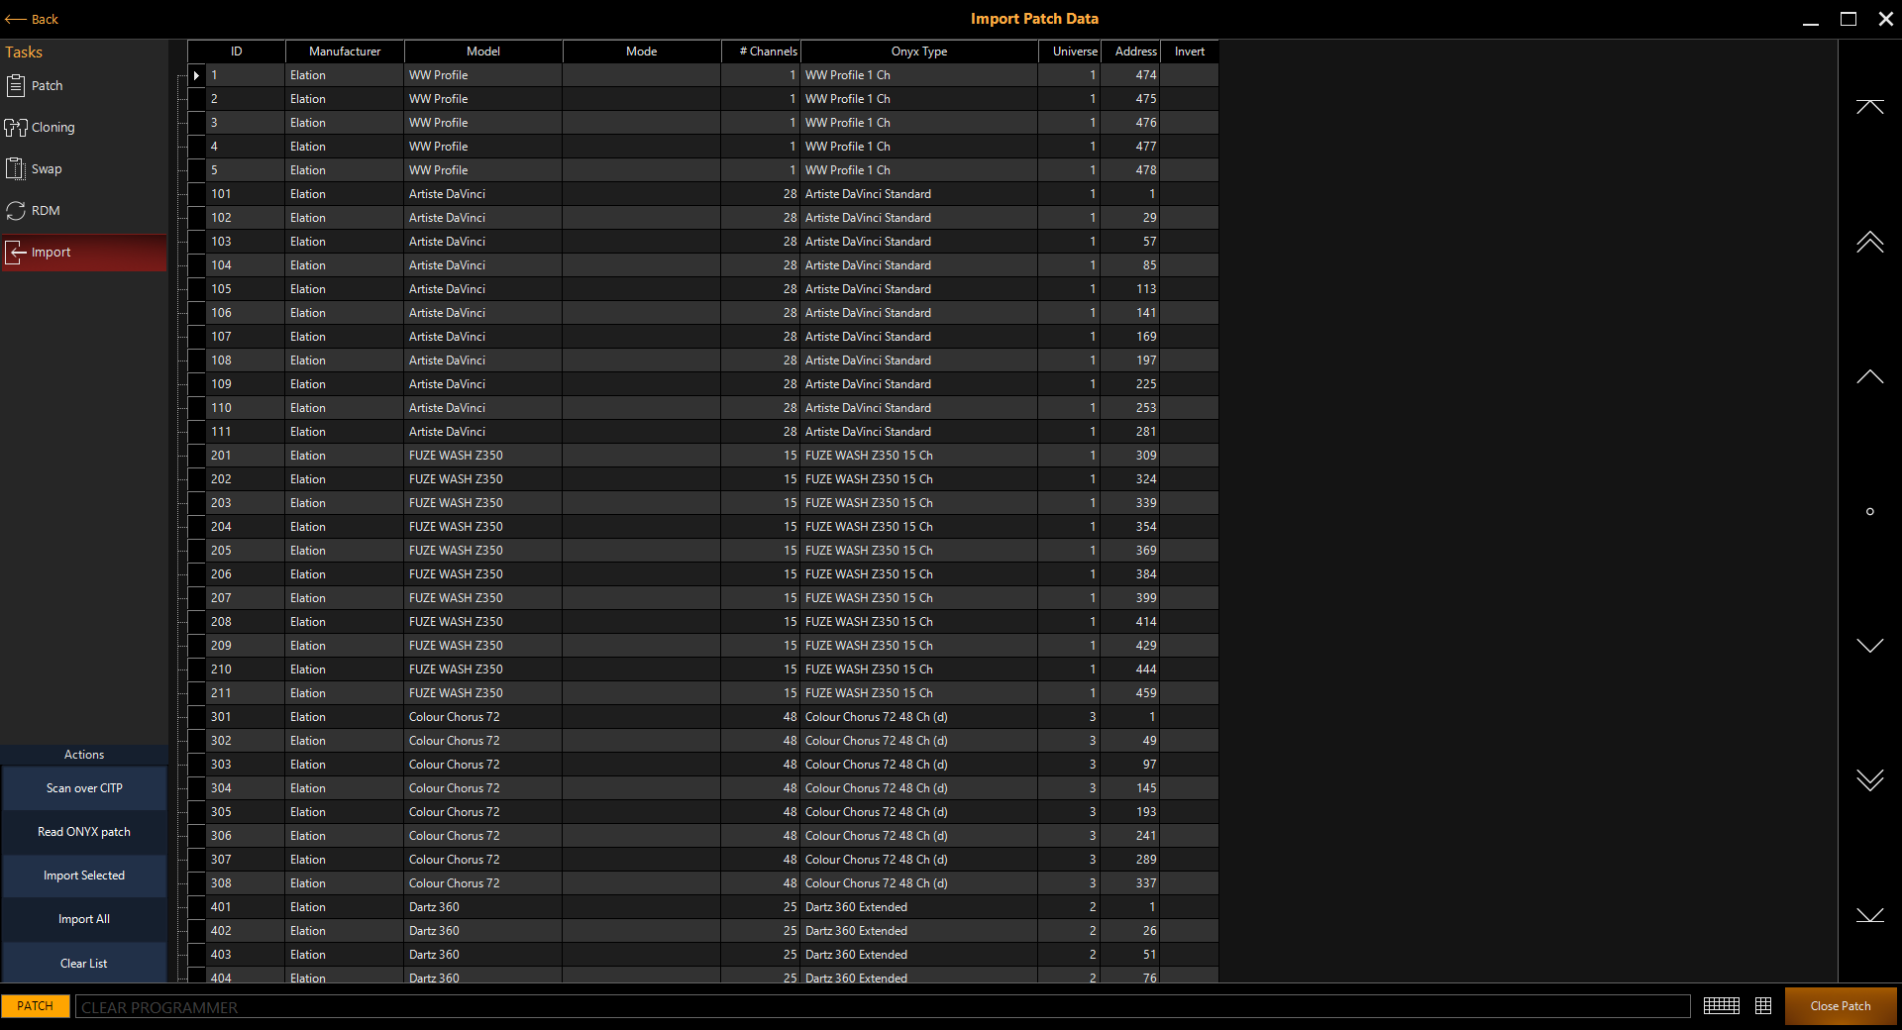Click Colour Chorus 72 model in row 304
This screenshot has height=1030, width=1902.
[483, 788]
